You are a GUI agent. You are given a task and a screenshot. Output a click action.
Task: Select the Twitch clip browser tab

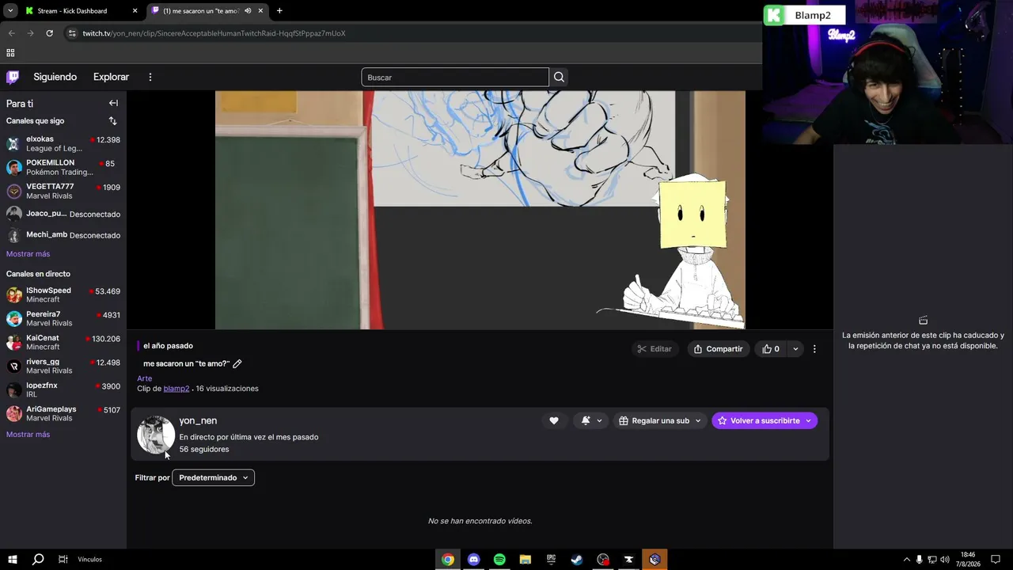pyautogui.click(x=207, y=11)
